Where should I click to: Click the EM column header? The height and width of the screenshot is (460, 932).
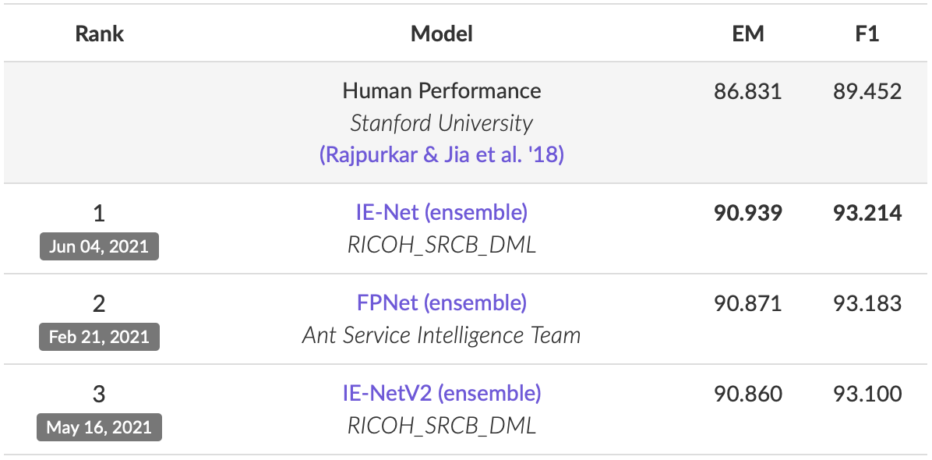748,34
